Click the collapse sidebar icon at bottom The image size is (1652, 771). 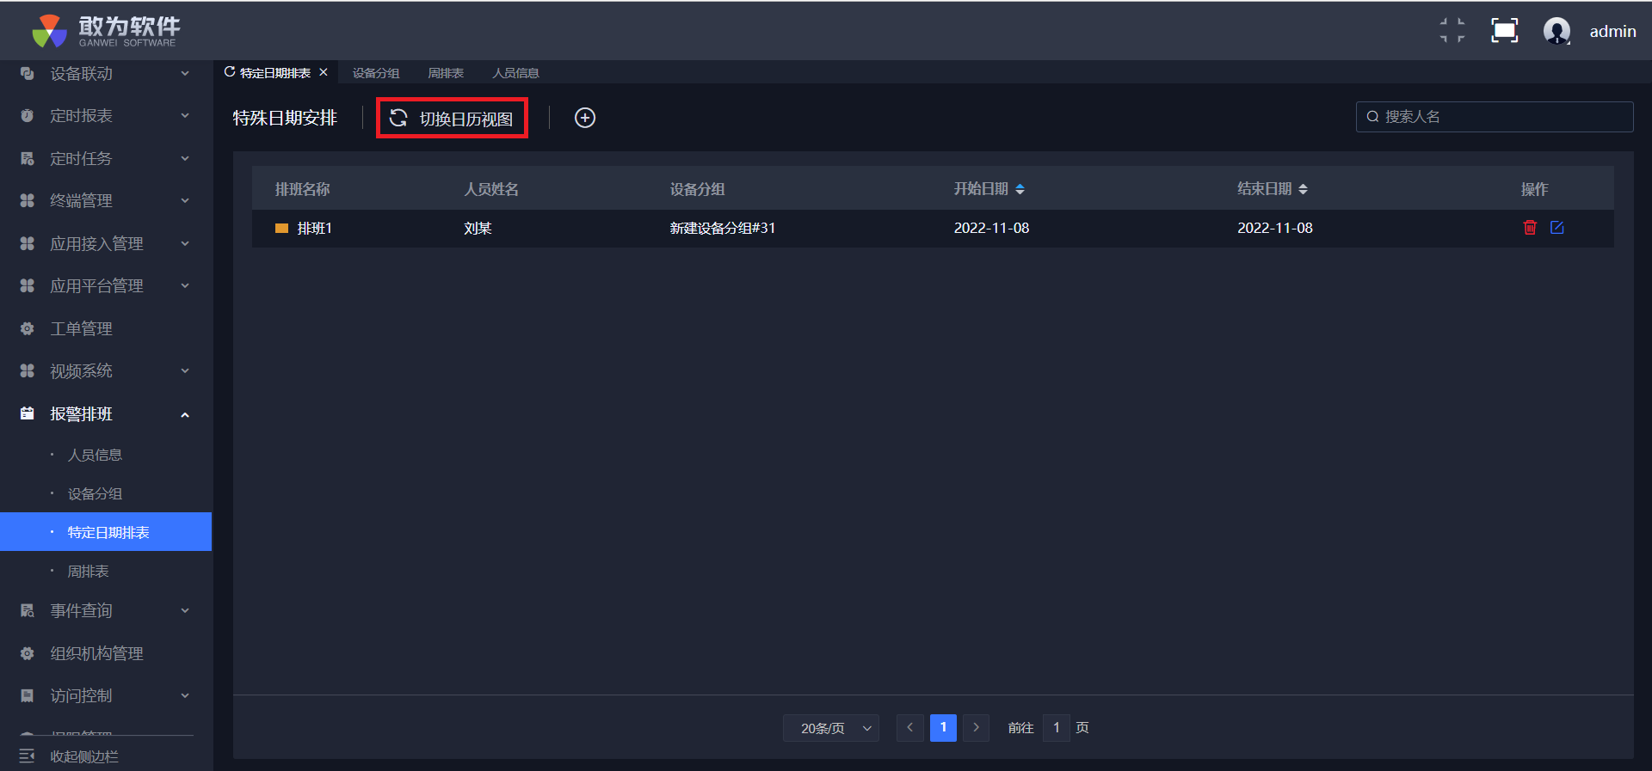pos(28,756)
